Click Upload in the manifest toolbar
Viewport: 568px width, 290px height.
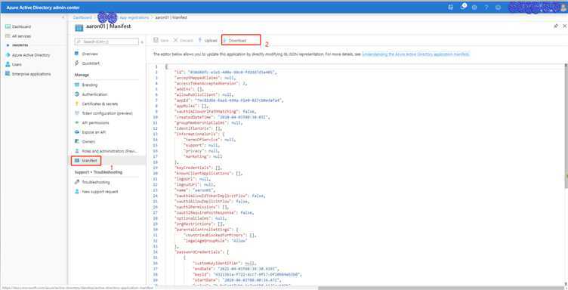click(208, 41)
